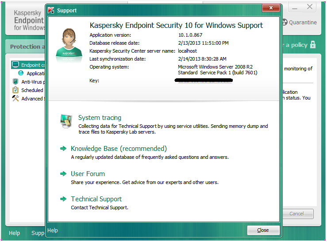Click the Advanced Settings tools icon
Screen dimensions: 327x242
click(x=15, y=98)
